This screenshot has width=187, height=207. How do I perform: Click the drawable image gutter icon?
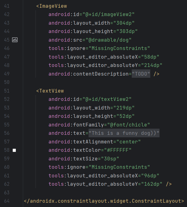pyautogui.click(x=15, y=40)
